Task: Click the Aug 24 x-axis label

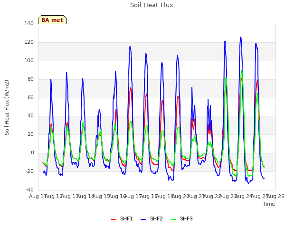Action: pyautogui.click(x=244, y=196)
